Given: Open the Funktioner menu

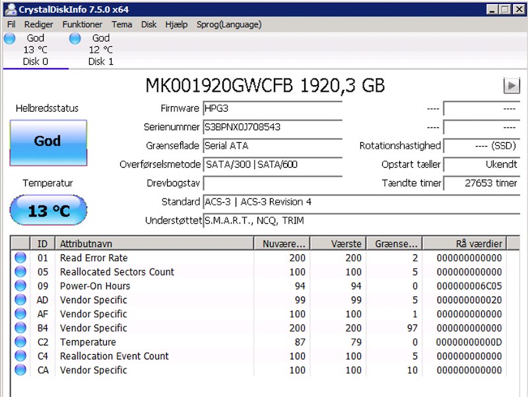Looking at the screenshot, I should (x=82, y=24).
